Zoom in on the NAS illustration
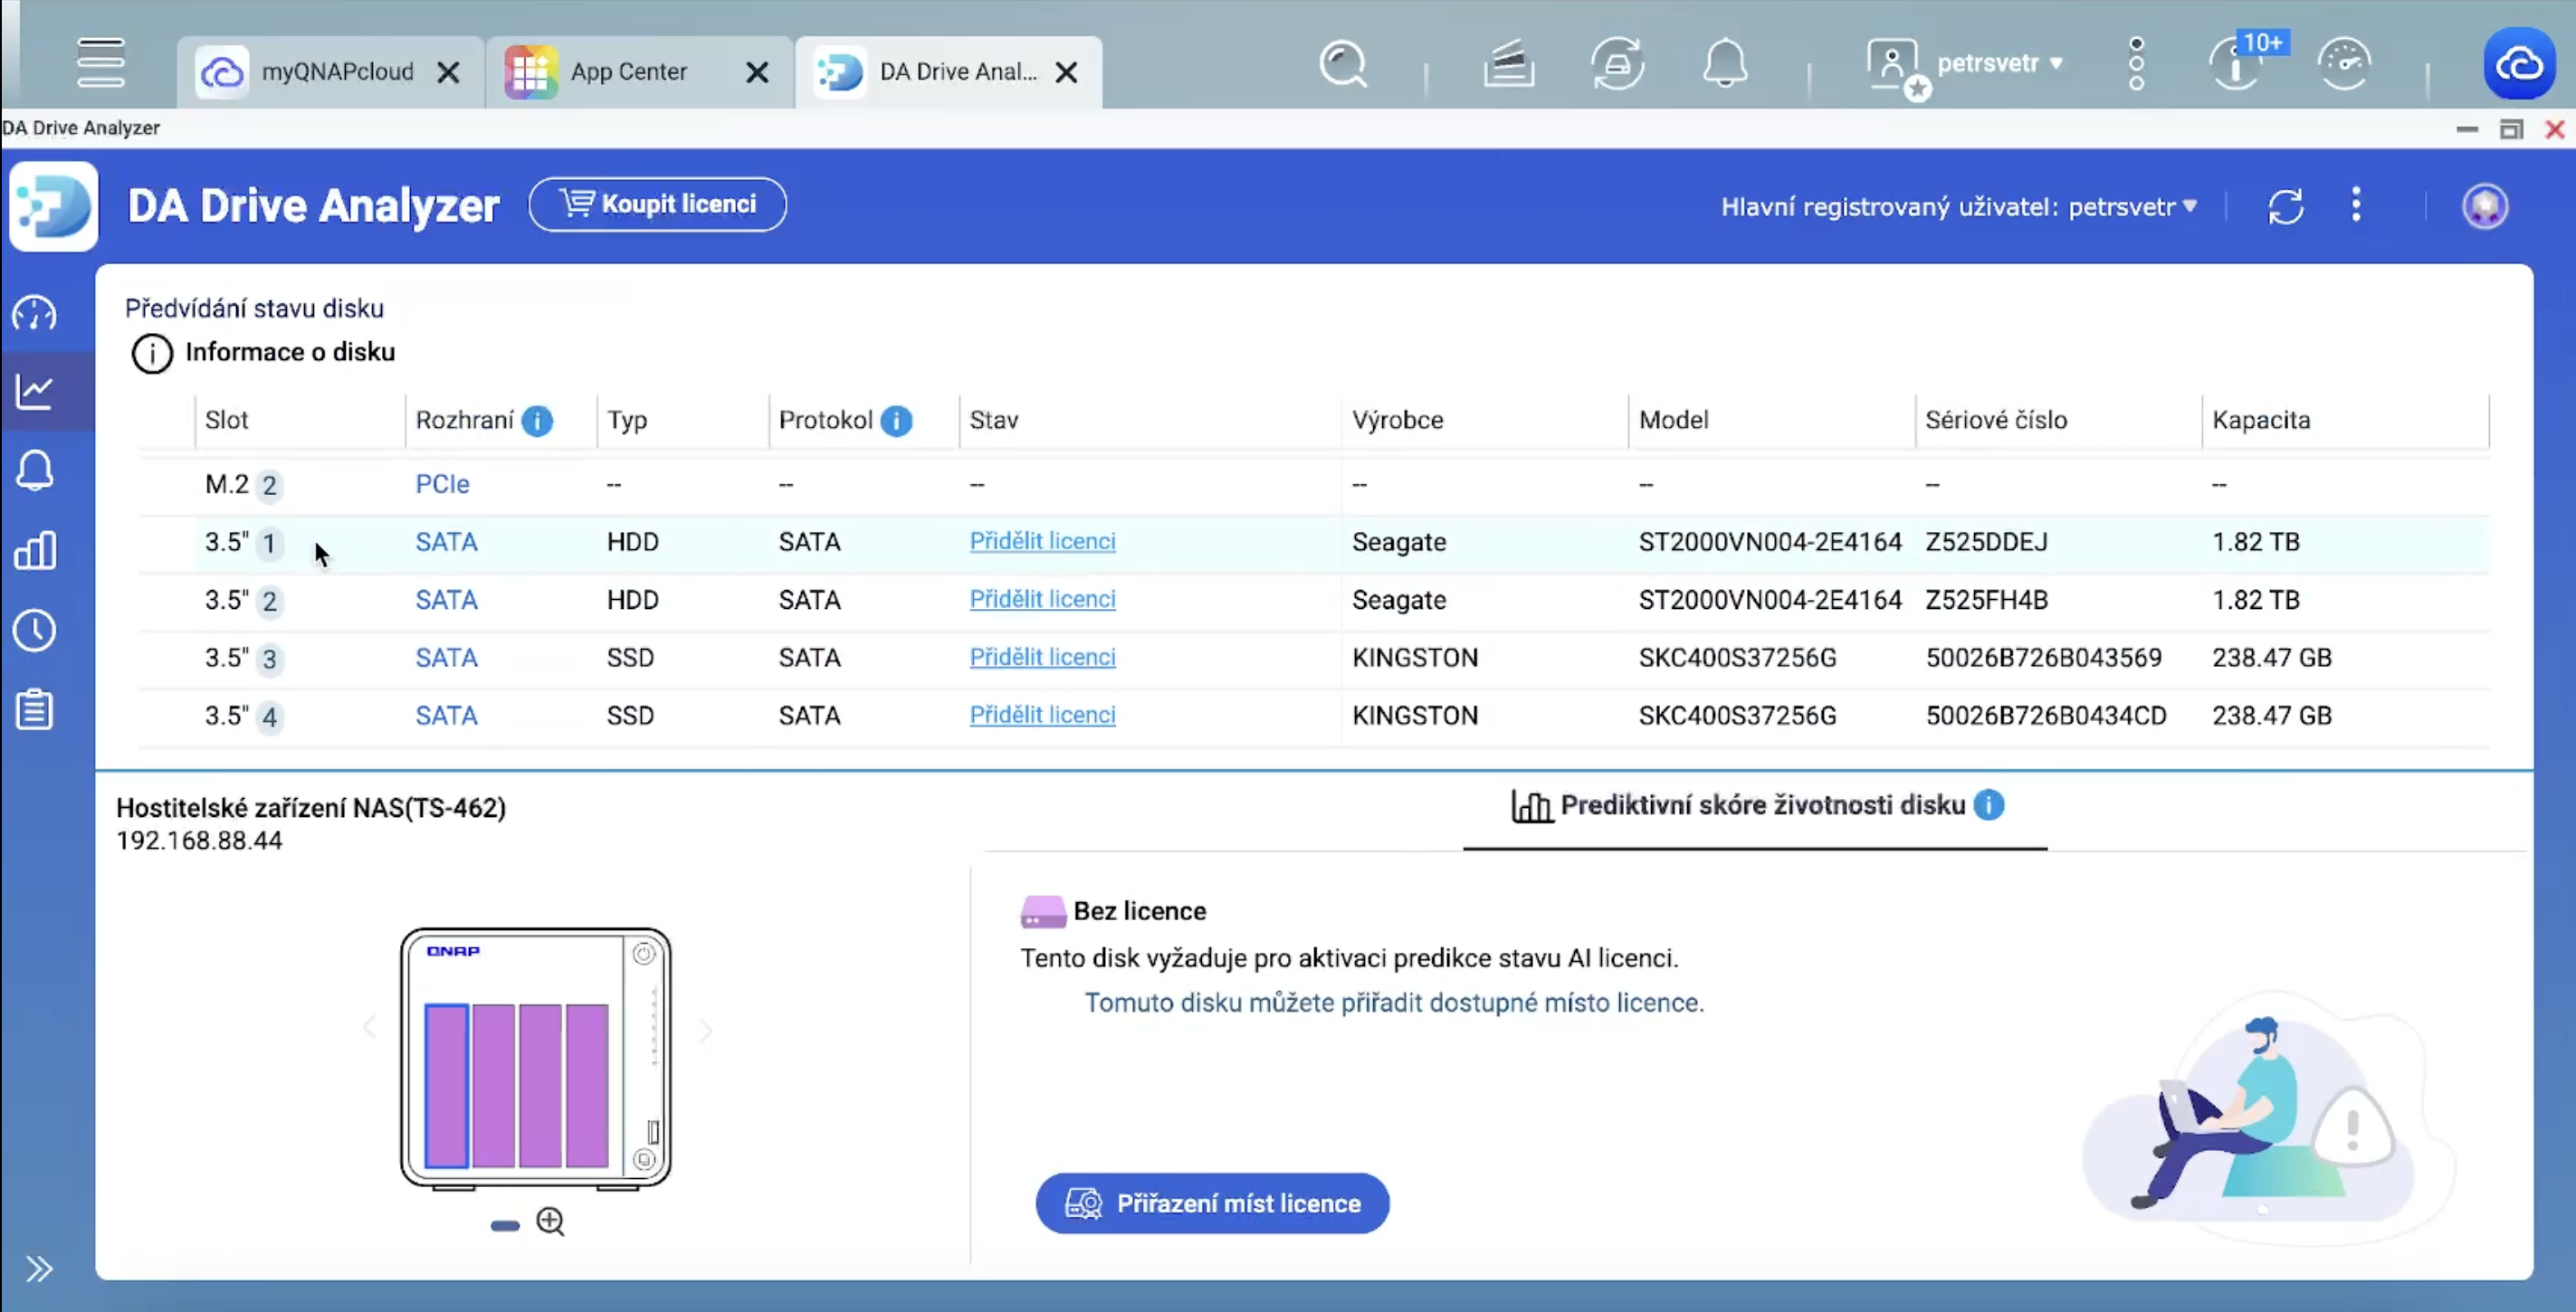The image size is (2576, 1312). (550, 1221)
